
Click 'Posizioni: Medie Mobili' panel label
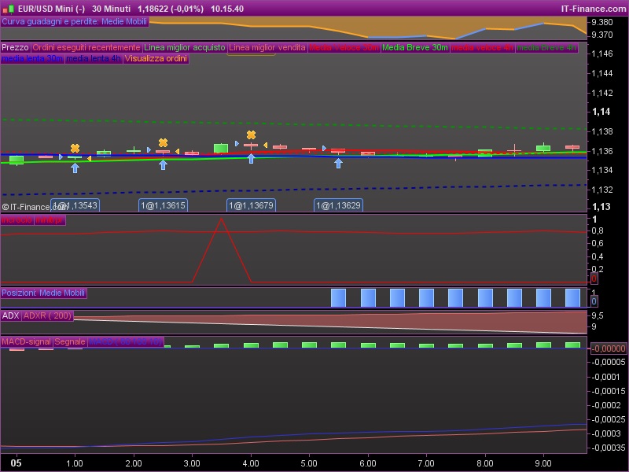point(43,293)
